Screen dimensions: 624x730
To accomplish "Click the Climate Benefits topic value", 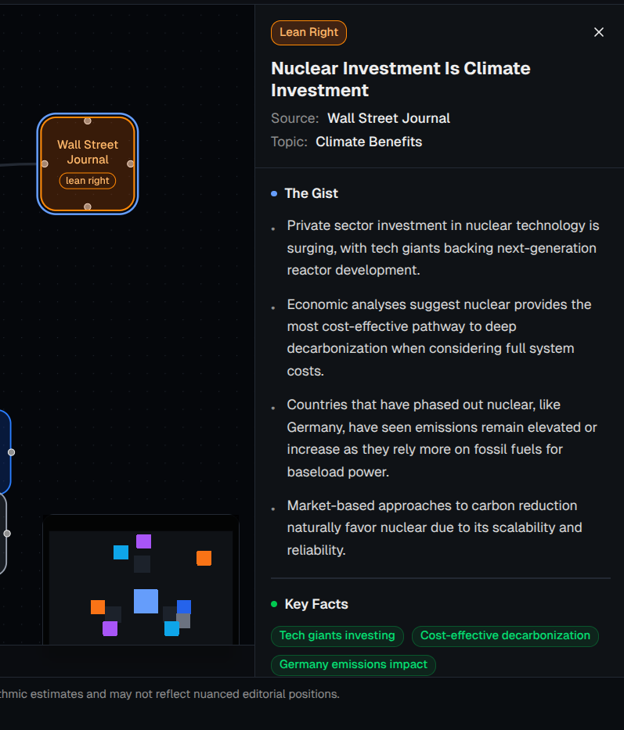I will (369, 142).
